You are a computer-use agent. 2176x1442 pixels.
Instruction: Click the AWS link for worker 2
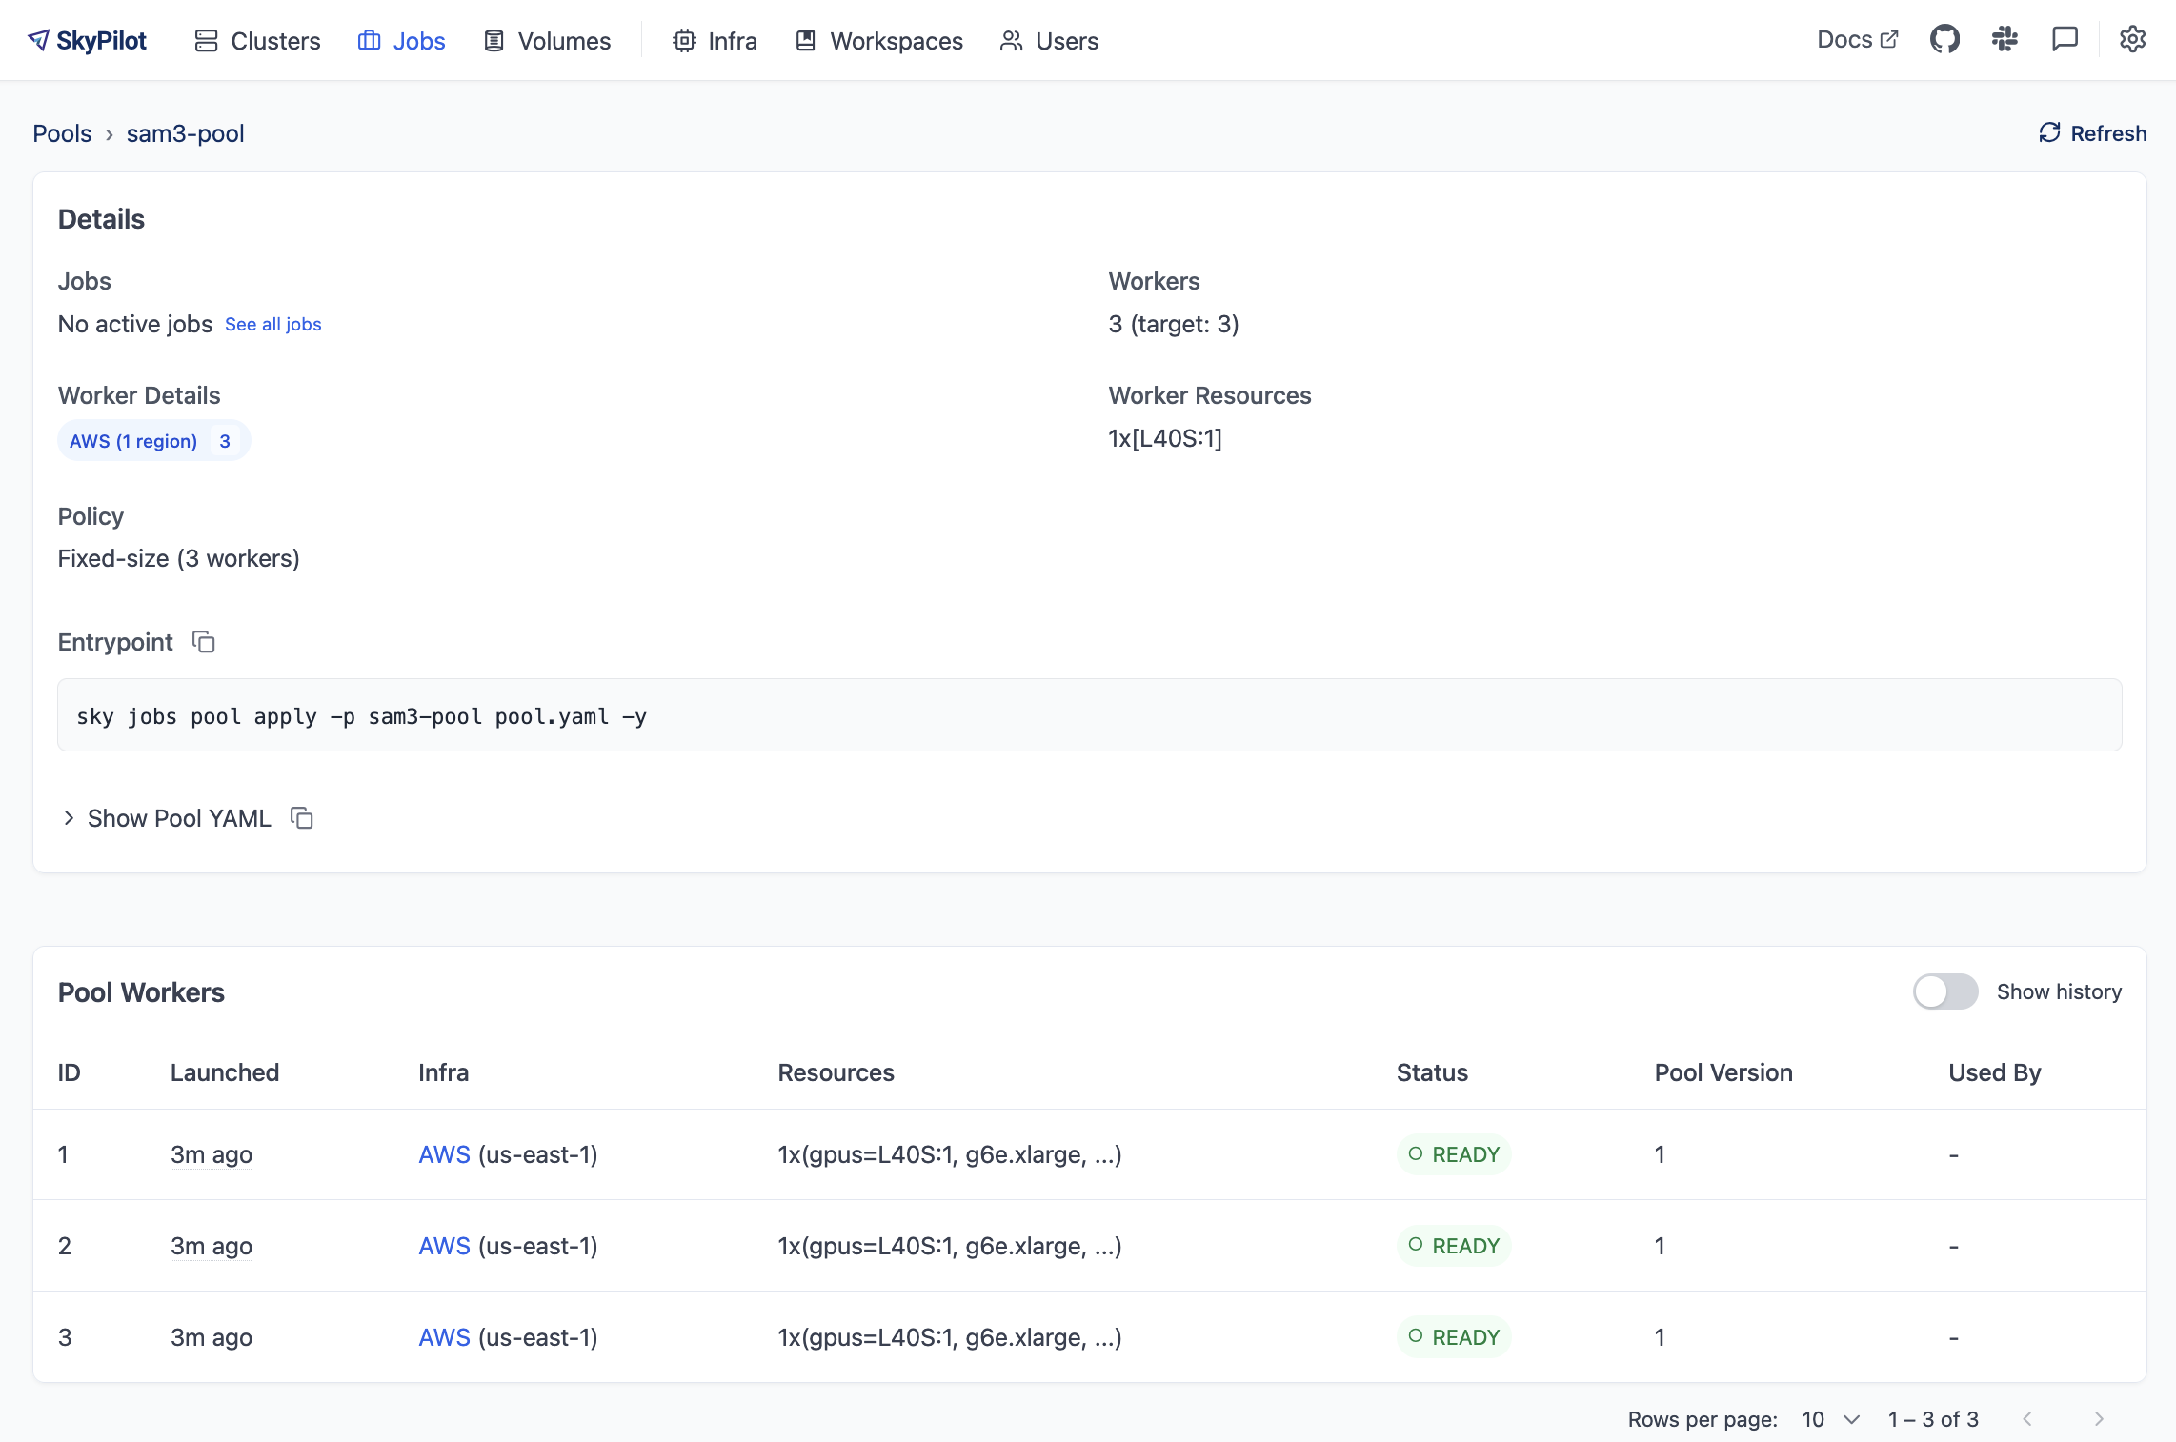(444, 1246)
